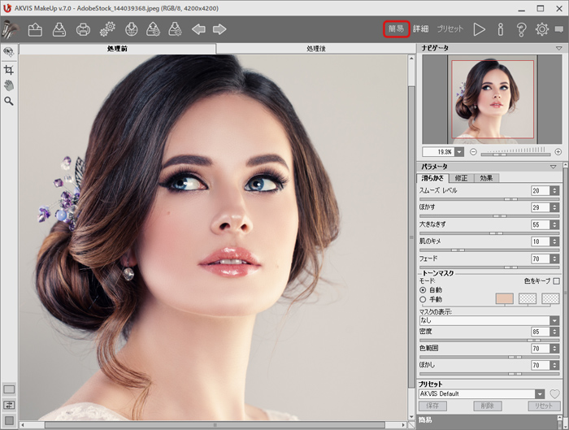Click 保存 preset button

point(432,406)
